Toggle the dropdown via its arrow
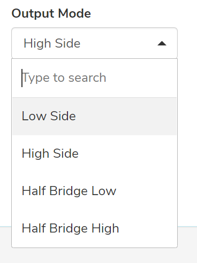Screen dimensions: 197x263 pos(162,44)
